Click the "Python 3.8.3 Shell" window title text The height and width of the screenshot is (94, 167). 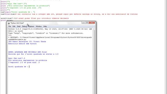coord(17,23)
